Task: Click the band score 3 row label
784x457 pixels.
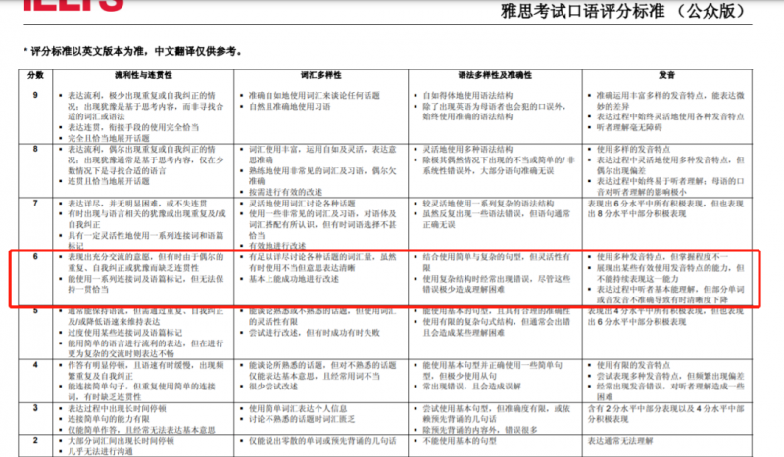Action: (x=35, y=407)
